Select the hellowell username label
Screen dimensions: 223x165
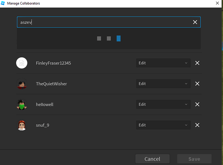pyautogui.click(x=45, y=104)
